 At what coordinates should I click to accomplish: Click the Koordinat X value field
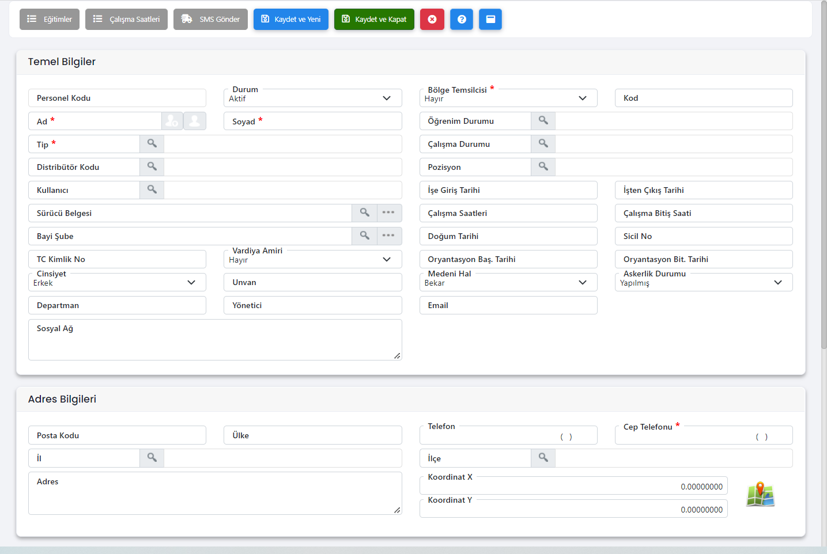click(x=573, y=485)
